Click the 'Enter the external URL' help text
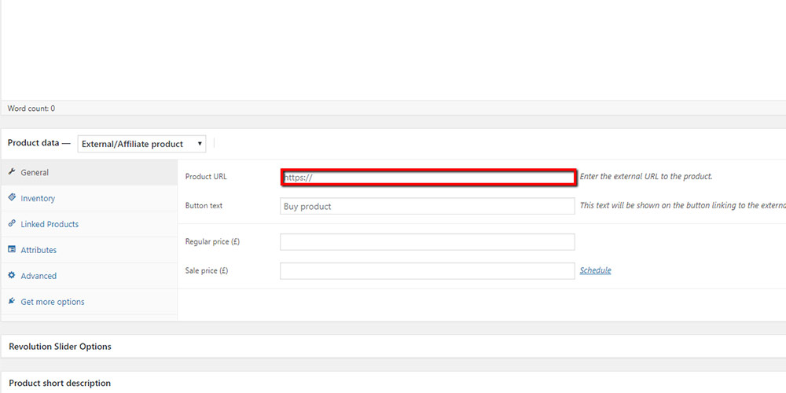The width and height of the screenshot is (786, 393). coord(646,176)
